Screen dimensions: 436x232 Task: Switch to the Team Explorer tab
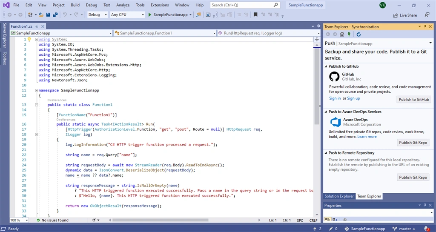coord(369,196)
